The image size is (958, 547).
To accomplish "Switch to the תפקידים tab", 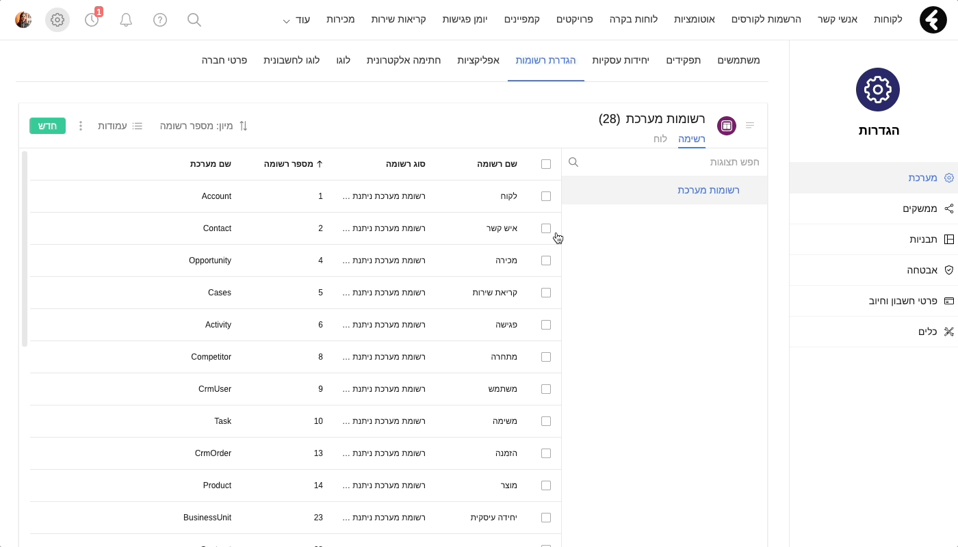I will (684, 60).
